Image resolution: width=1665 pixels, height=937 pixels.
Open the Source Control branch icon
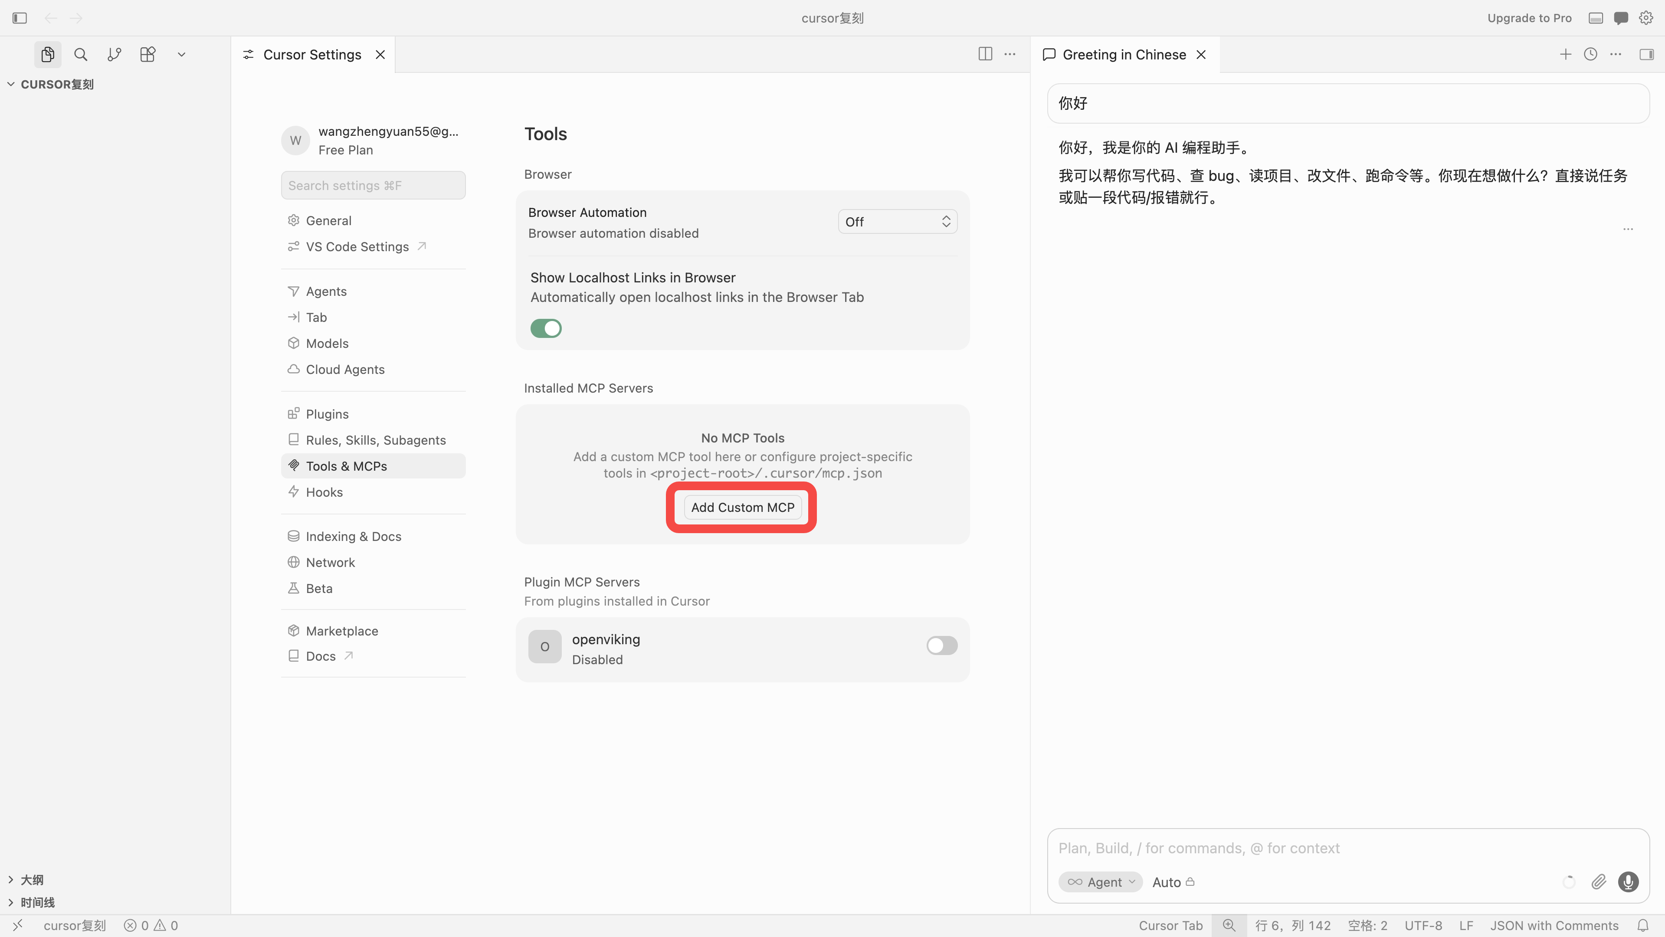(115, 54)
